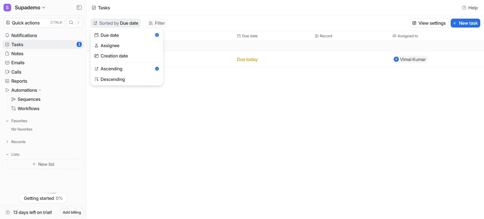This screenshot has width=484, height=219.
Task: Open the Reports page
Action: (43, 81)
